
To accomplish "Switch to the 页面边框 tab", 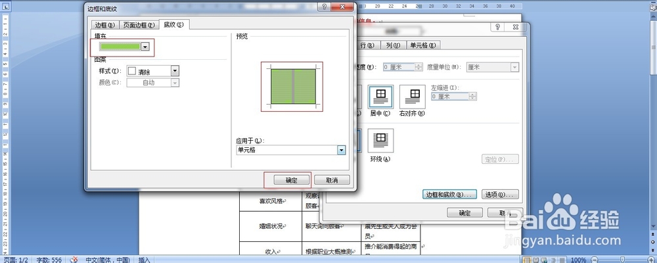I will click(139, 25).
